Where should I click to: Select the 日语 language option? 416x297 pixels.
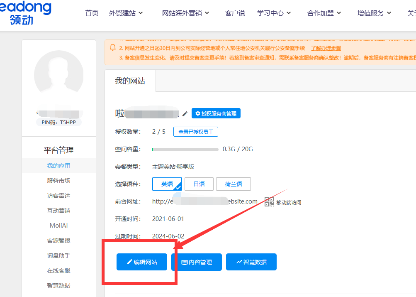[199, 184]
